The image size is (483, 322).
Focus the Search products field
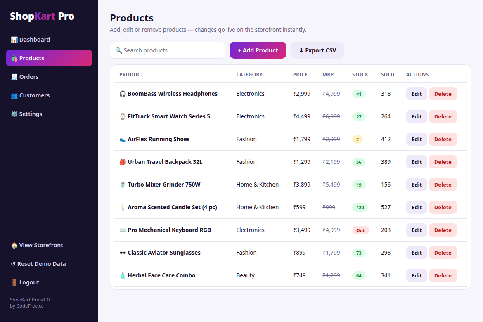[x=168, y=50]
